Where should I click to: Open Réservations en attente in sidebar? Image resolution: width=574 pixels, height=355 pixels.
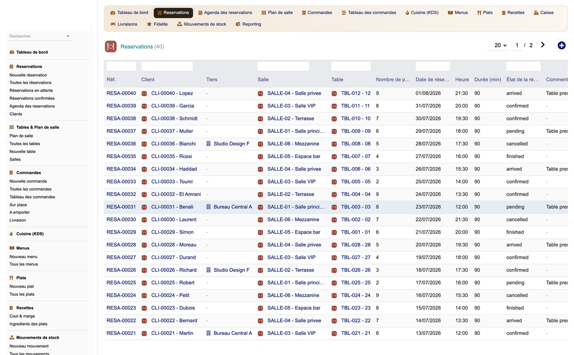click(31, 91)
